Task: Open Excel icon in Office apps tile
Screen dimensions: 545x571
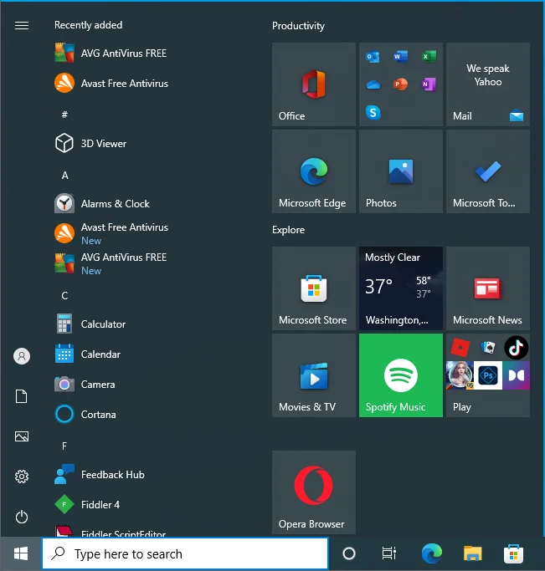Action: click(429, 57)
